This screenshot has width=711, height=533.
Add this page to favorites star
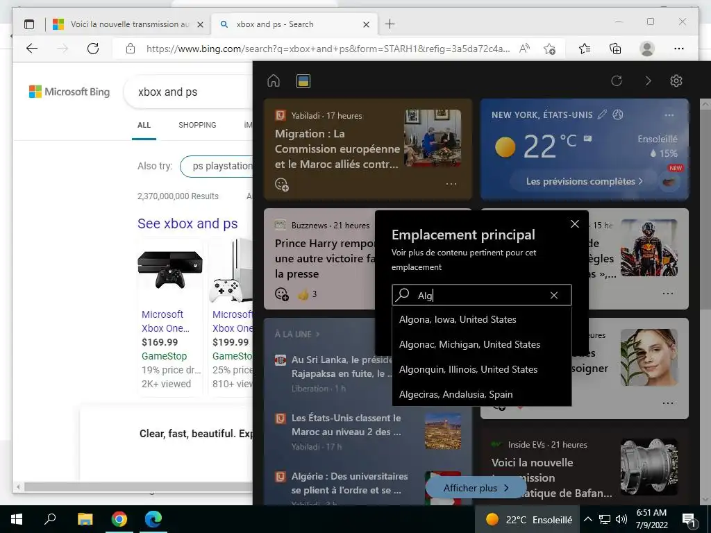pos(550,49)
